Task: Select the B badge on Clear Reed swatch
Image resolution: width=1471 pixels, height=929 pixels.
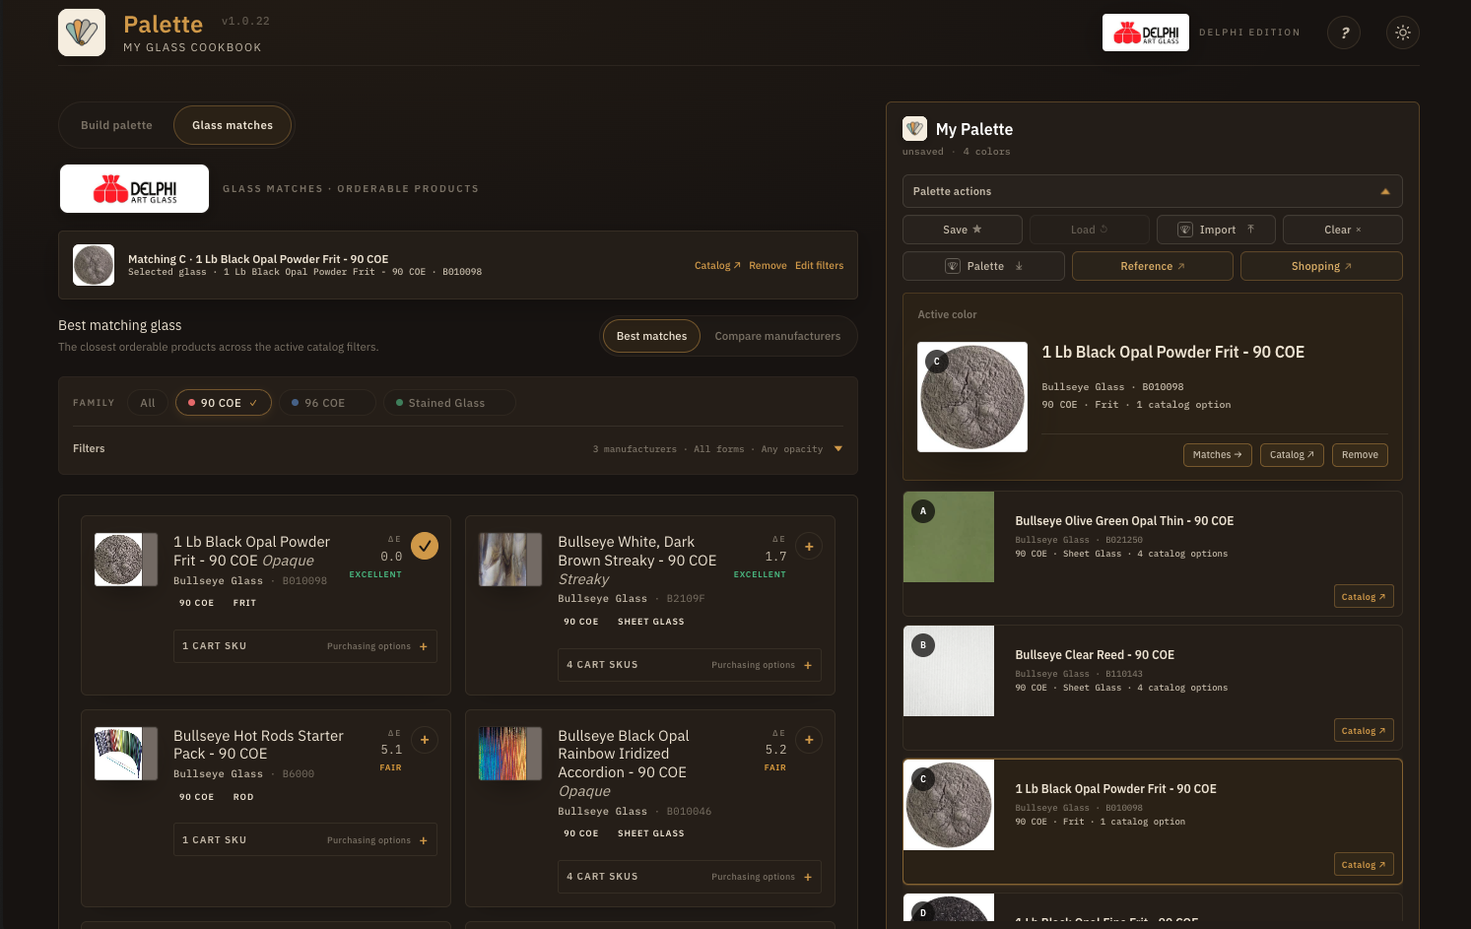Action: [923, 645]
